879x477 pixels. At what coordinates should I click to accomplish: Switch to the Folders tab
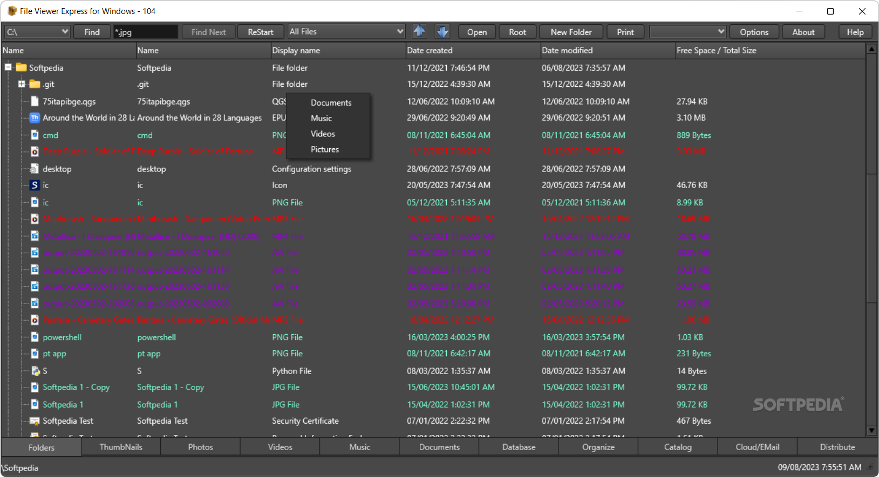42,447
